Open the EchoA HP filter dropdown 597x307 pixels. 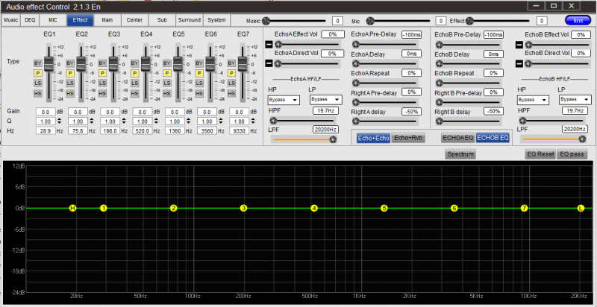(x=283, y=99)
